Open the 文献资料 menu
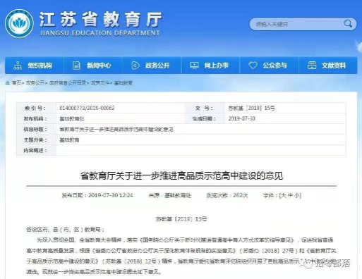The image size is (362, 279). pos(328,66)
